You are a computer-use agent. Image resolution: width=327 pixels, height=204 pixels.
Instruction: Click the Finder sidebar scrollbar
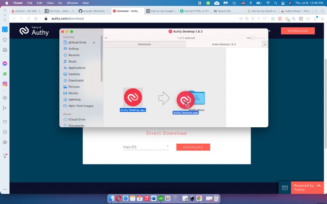[101, 59]
